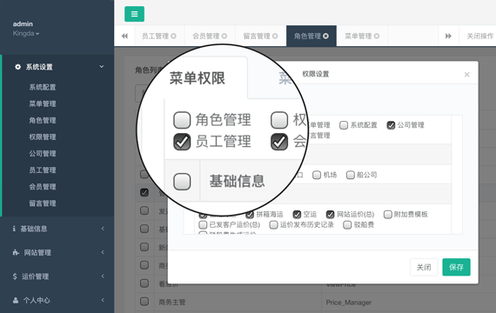Open 会员管理 in the sidebar
Image resolution: width=496 pixels, height=313 pixels.
coord(43,187)
